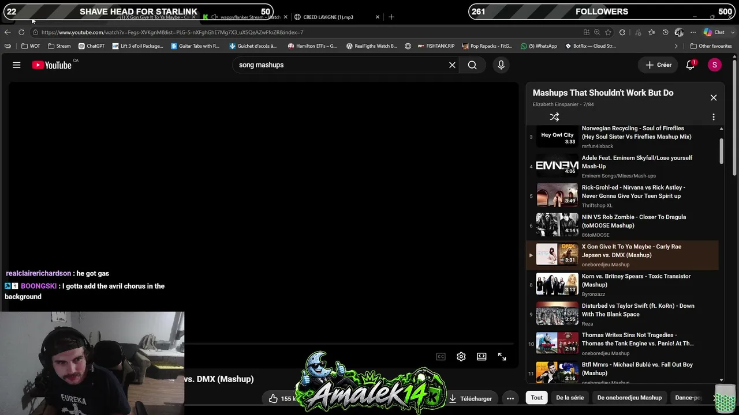Clear the 'song mashups' search text
This screenshot has width=739, height=415.
coord(452,65)
